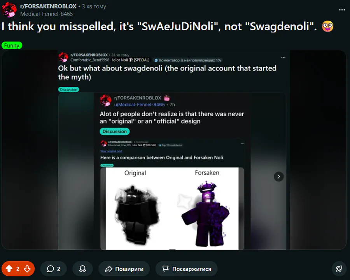The width and height of the screenshot is (350, 280).
Task: Click the nerd face emoji in title
Action: (327, 26)
